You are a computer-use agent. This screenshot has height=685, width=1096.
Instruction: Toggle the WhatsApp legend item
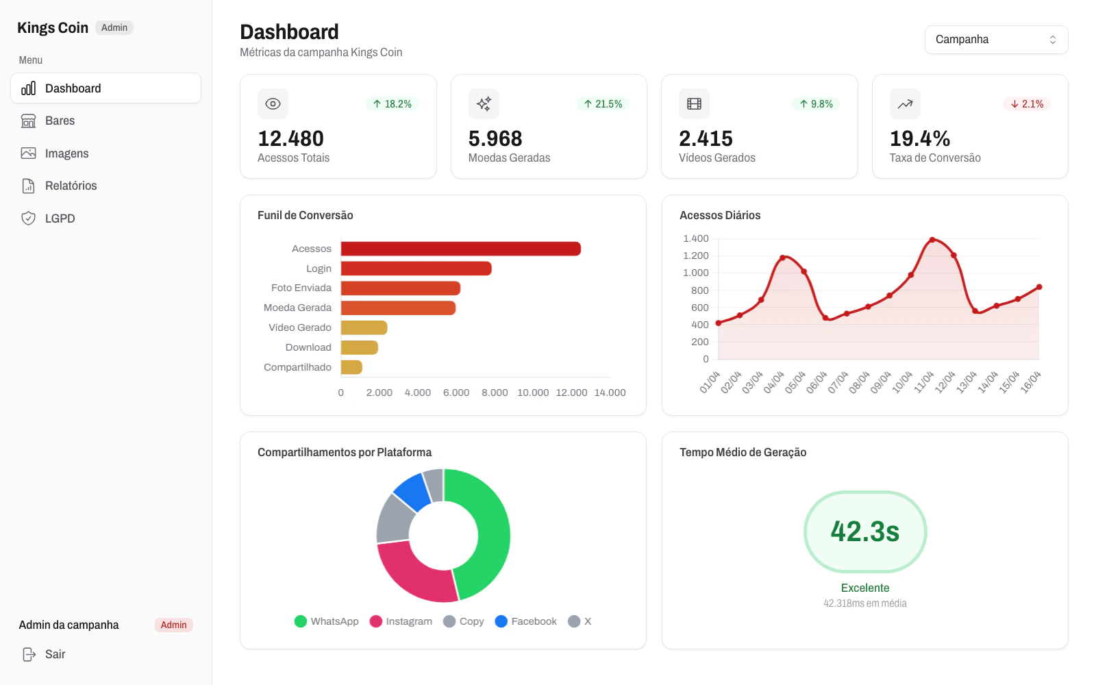tap(327, 621)
